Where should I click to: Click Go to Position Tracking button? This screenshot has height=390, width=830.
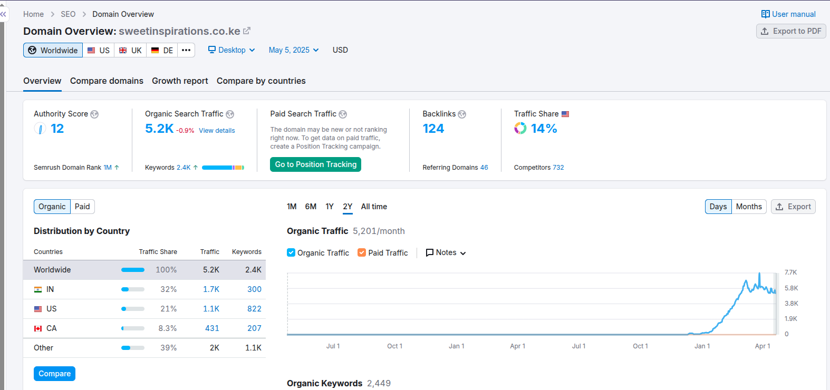[x=316, y=164]
